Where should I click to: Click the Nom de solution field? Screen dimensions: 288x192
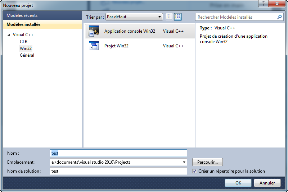tap(118, 171)
